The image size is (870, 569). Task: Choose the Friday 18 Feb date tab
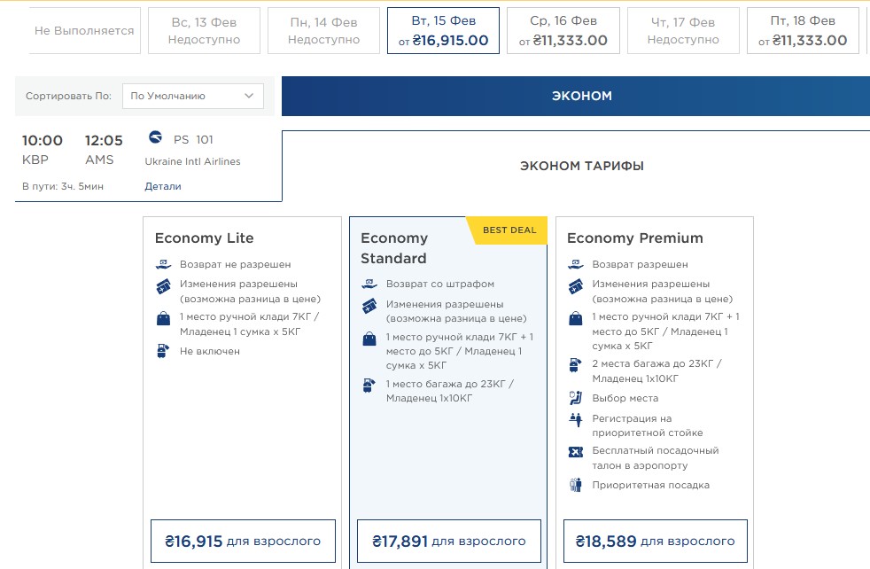click(x=803, y=30)
